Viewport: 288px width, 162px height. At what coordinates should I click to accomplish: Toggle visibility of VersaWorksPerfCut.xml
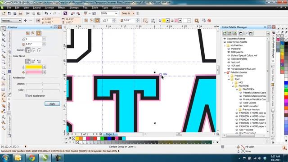[229, 69]
